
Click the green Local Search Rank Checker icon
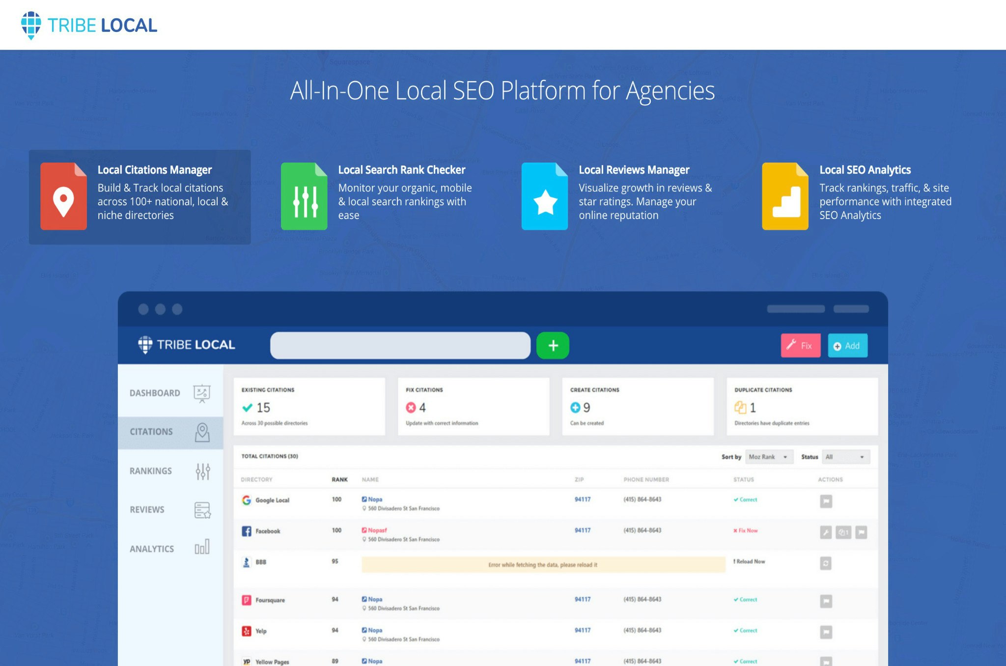[x=304, y=196]
